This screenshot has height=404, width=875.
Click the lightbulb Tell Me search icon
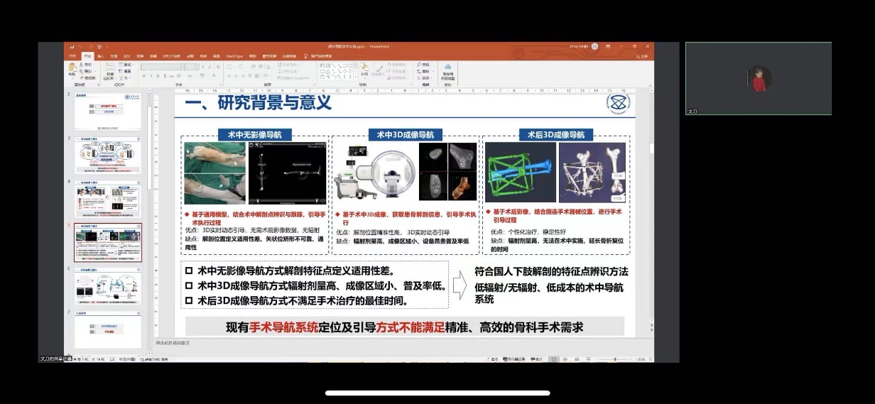pyautogui.click(x=305, y=56)
